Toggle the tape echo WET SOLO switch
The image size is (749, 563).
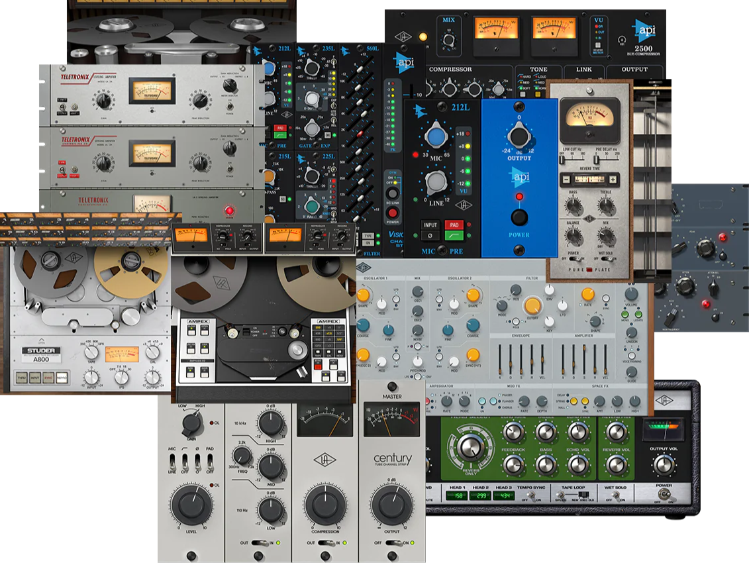615,495
